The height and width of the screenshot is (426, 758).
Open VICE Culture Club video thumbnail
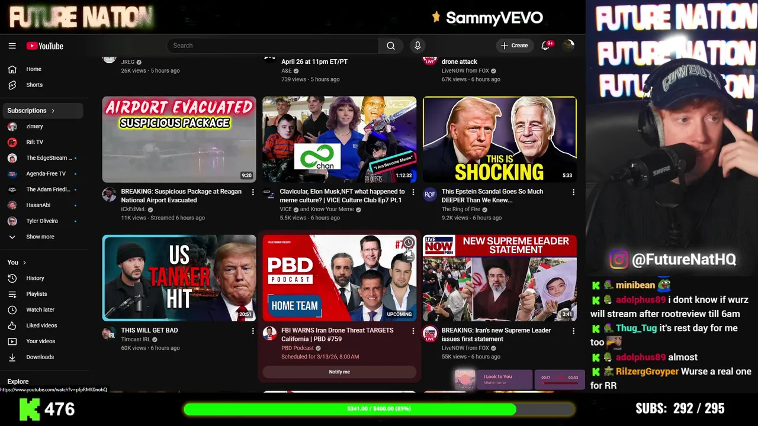point(339,140)
